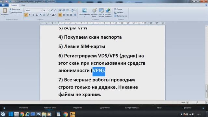The image size is (208, 117).
Task: Open the Темы panel tab
Action: click(x=159, y=108)
